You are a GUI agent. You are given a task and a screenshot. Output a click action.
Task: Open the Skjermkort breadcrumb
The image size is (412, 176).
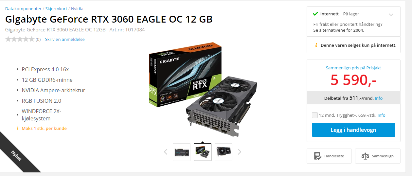pyautogui.click(x=57, y=9)
